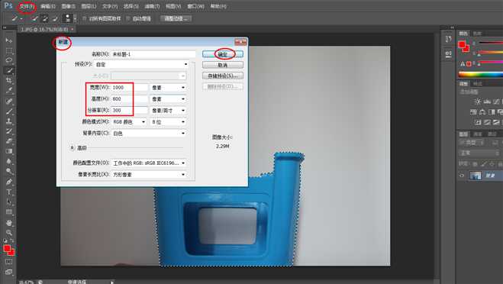
Task: Click Add to selection brush in options bar
Action: tap(45, 18)
